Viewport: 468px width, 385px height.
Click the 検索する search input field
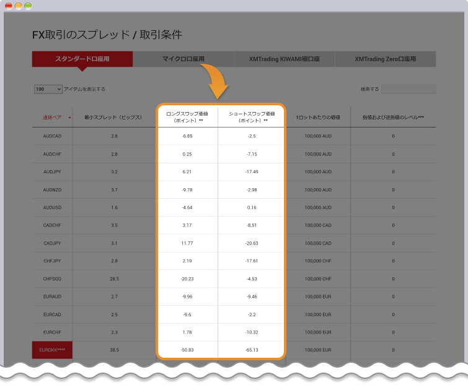pyautogui.click(x=408, y=89)
